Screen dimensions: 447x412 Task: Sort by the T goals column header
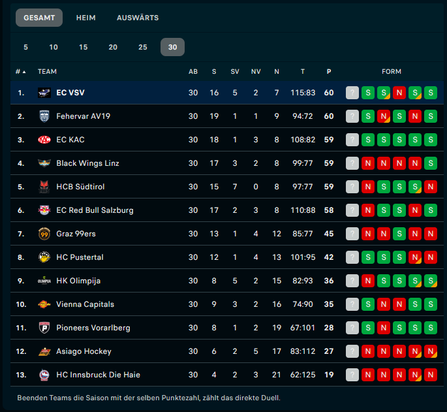click(x=303, y=71)
